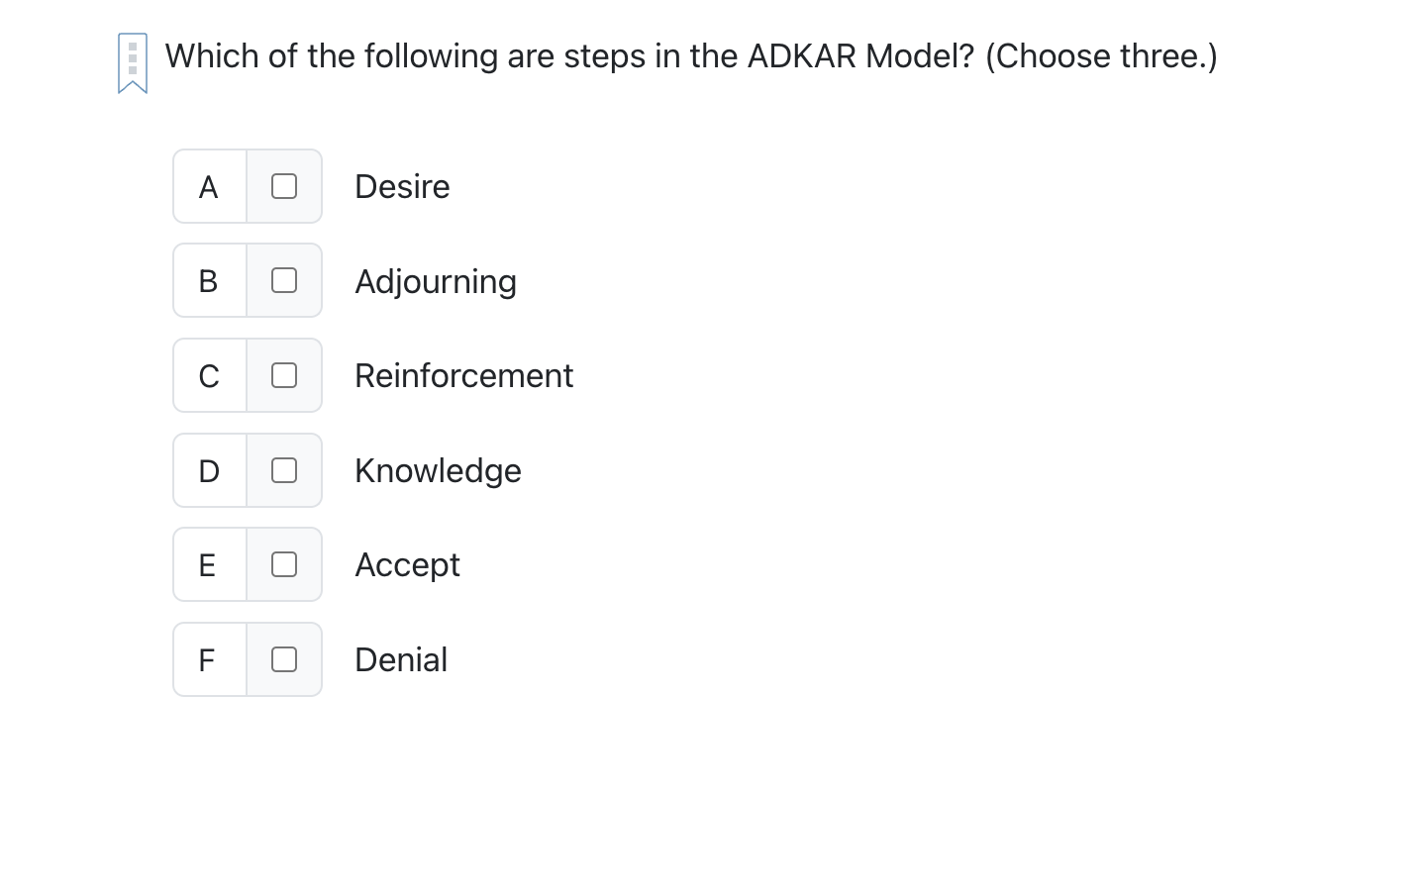
Task: Check the Adjourning checkbox
Action: tap(284, 280)
